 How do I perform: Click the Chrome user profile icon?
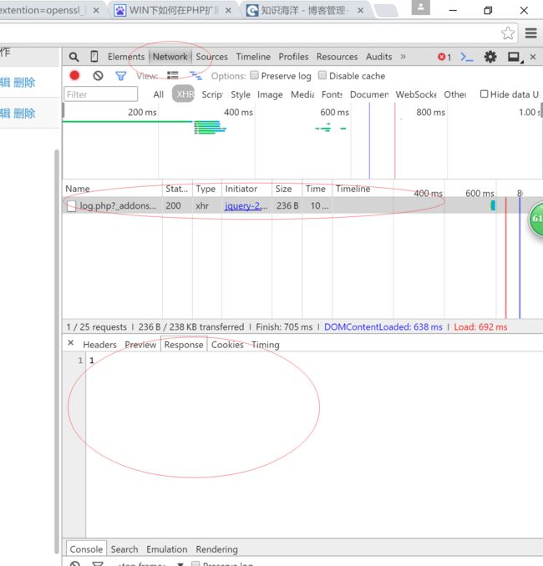tap(421, 8)
